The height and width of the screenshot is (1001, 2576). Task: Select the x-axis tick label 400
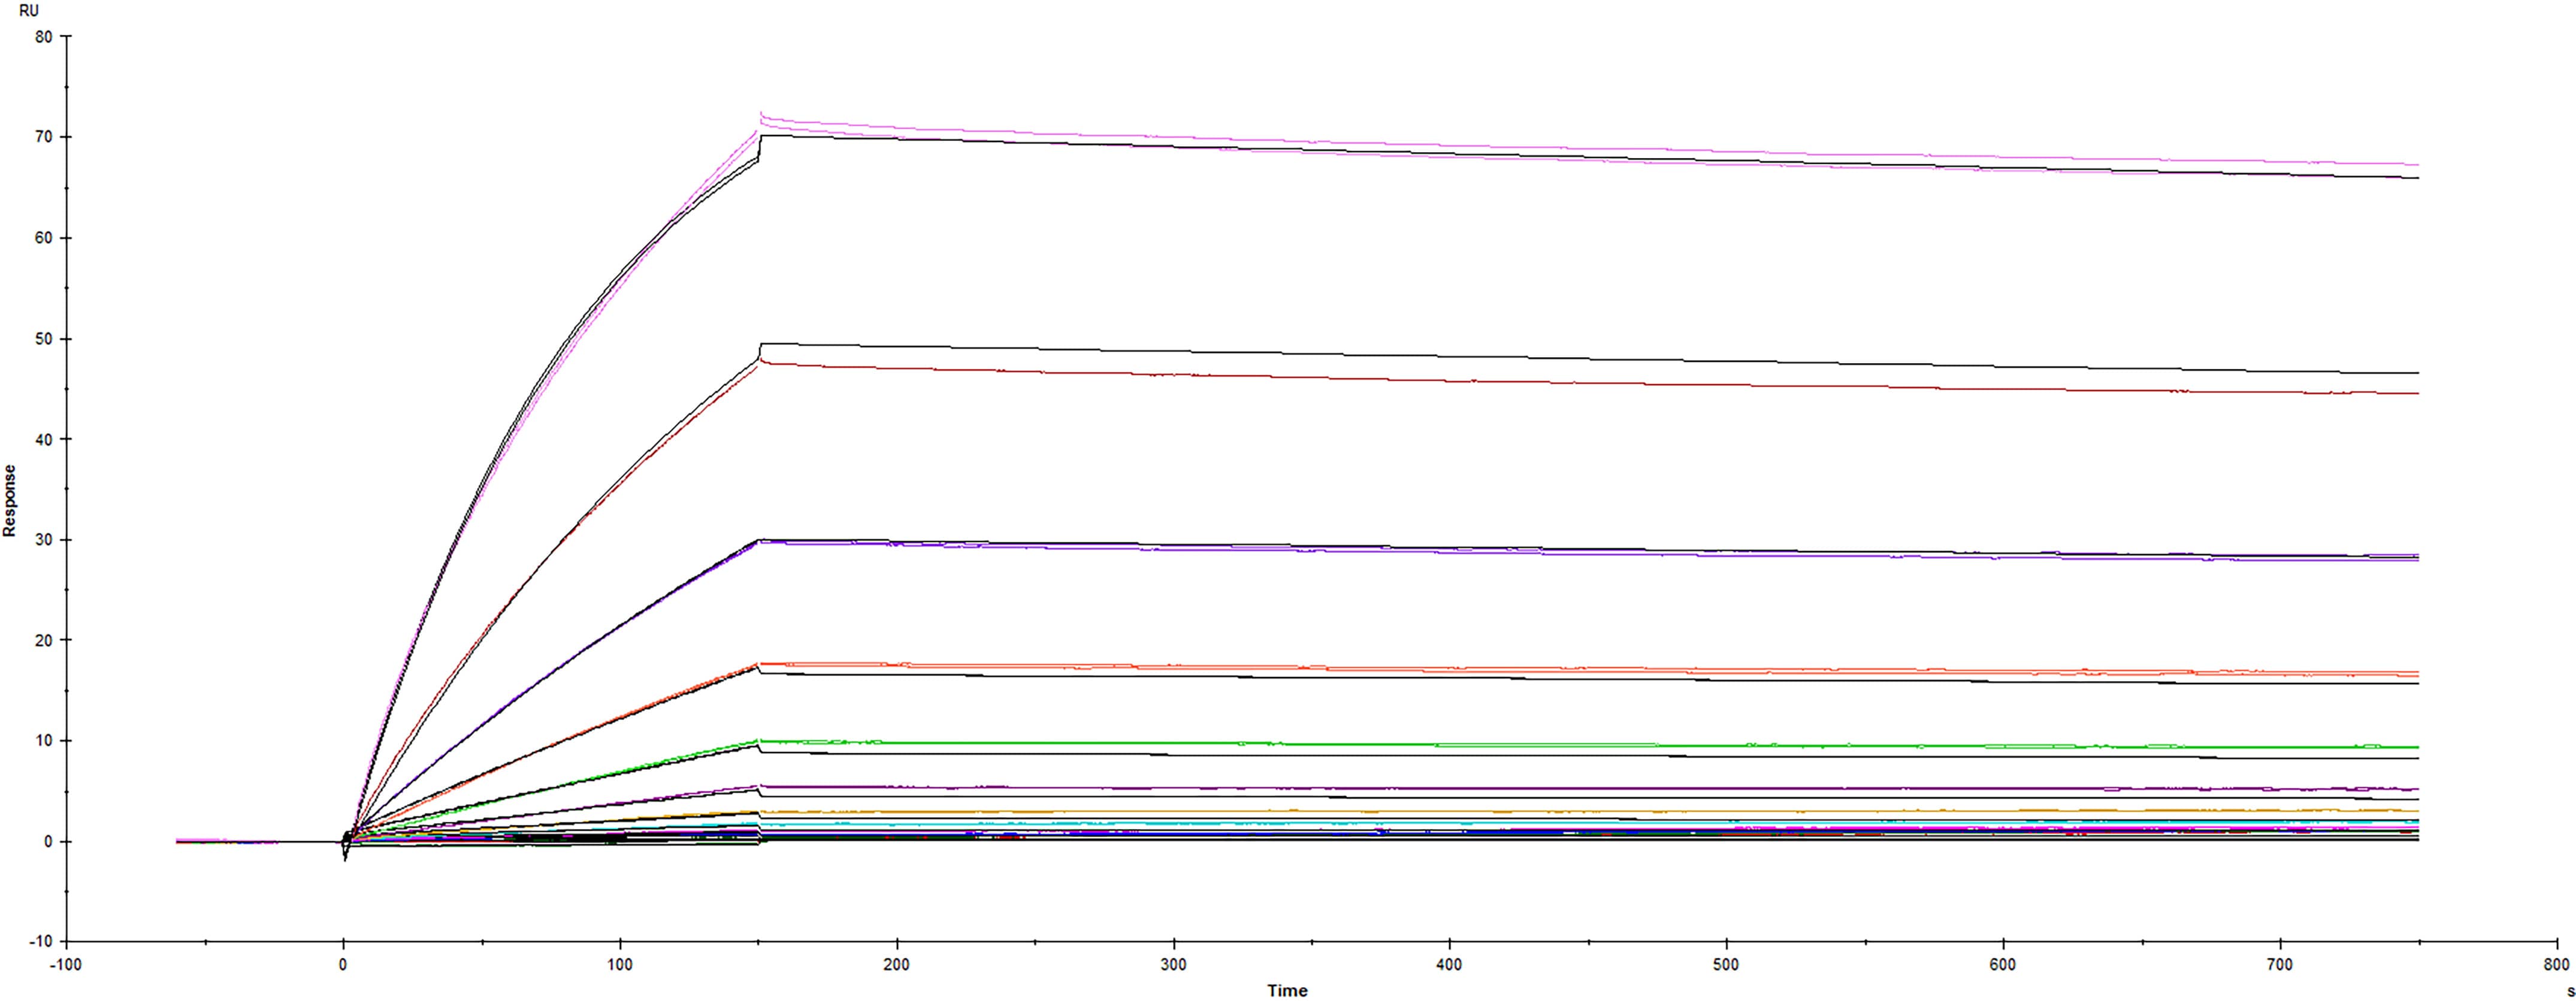click(x=1449, y=965)
